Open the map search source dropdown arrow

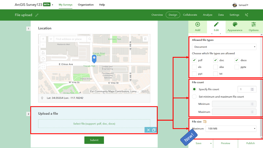click(x=51, y=39)
